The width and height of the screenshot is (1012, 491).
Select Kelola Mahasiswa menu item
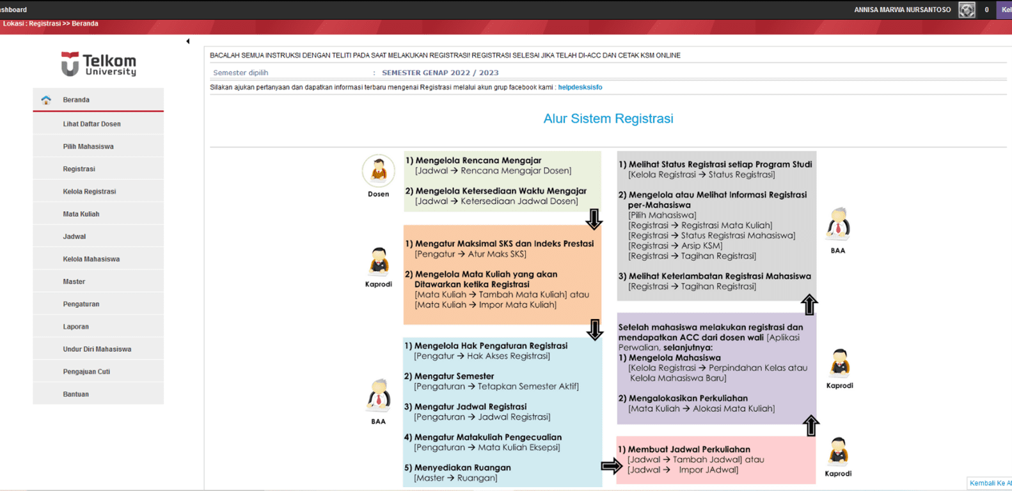(91, 259)
